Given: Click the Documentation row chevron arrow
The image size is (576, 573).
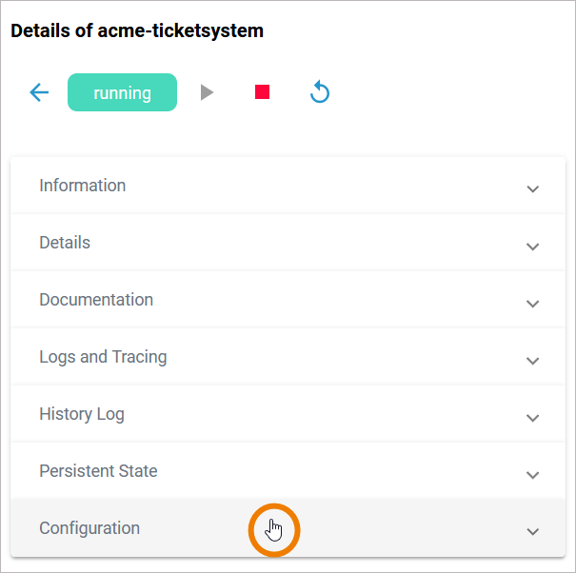Looking at the screenshot, I should [532, 303].
